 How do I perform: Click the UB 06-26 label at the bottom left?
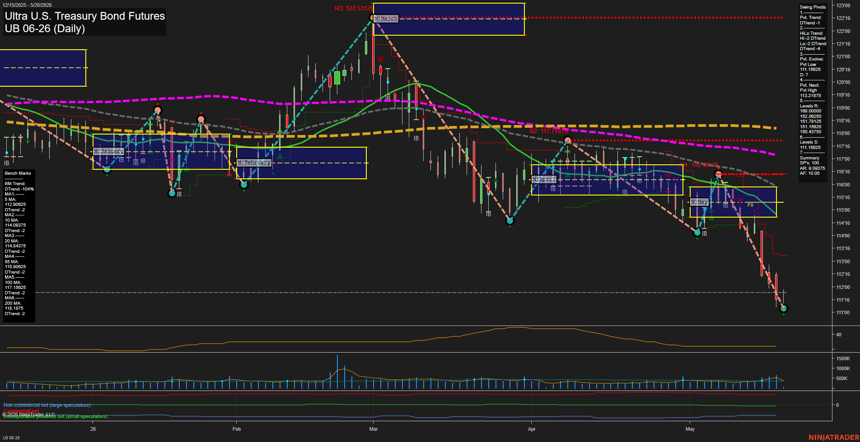11,438
